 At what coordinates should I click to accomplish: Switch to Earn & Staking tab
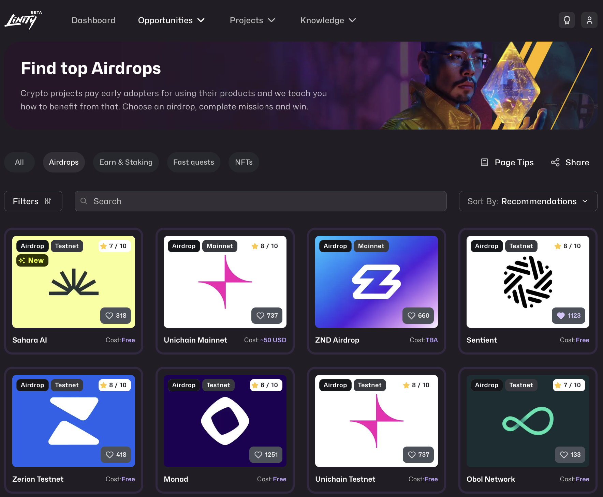[x=126, y=162]
